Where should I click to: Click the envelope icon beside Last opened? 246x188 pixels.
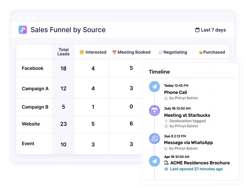(166, 169)
